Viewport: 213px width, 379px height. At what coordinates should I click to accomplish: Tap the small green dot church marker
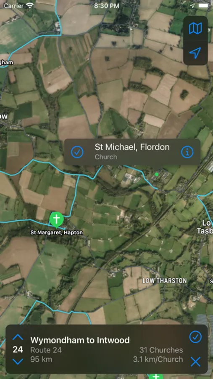coord(157,174)
